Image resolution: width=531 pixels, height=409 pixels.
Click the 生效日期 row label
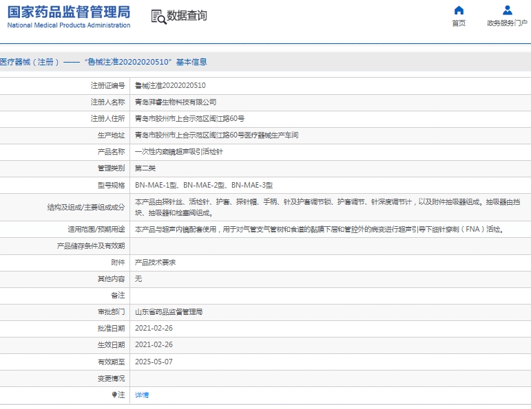(x=111, y=345)
